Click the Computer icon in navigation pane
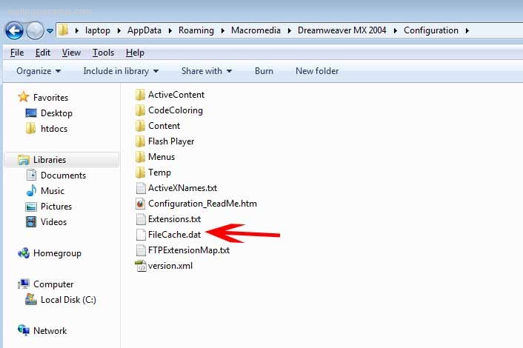523x348 pixels. [x=24, y=284]
